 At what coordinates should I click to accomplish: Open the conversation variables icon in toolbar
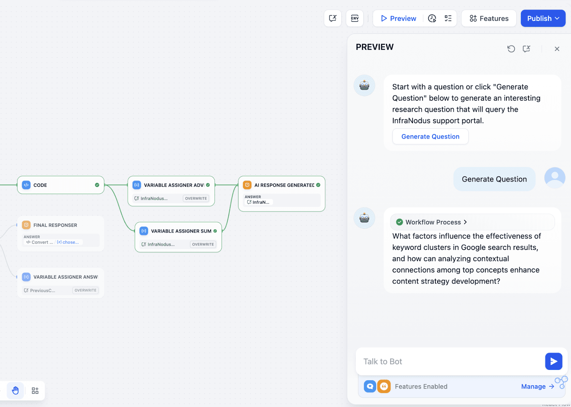click(x=333, y=18)
